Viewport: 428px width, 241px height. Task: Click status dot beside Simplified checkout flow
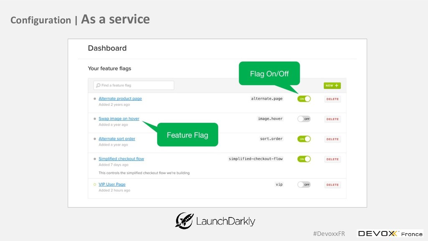coord(95,159)
